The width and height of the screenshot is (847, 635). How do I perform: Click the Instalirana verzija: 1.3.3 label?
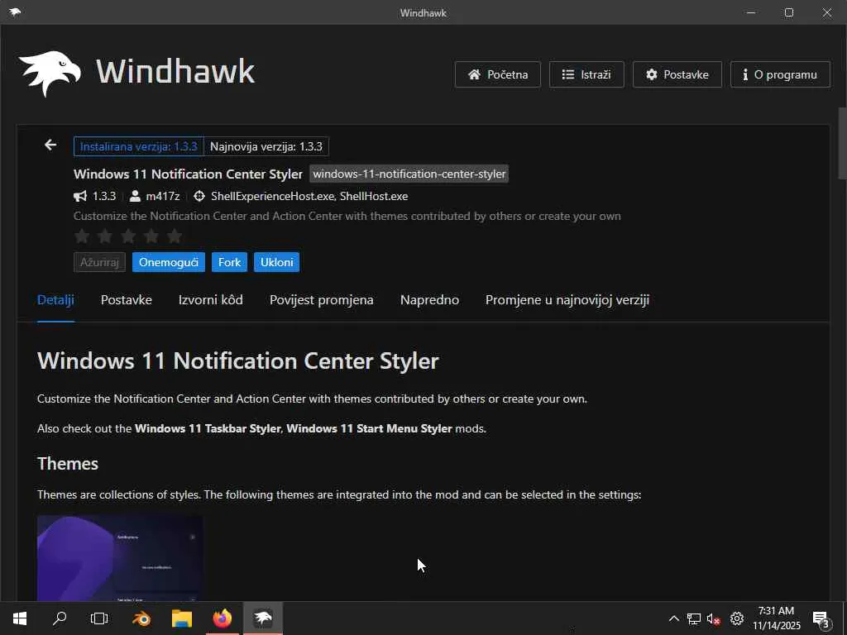coord(139,146)
